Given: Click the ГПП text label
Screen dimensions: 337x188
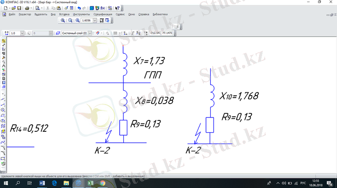Looking at the screenshot, I should [152, 75].
